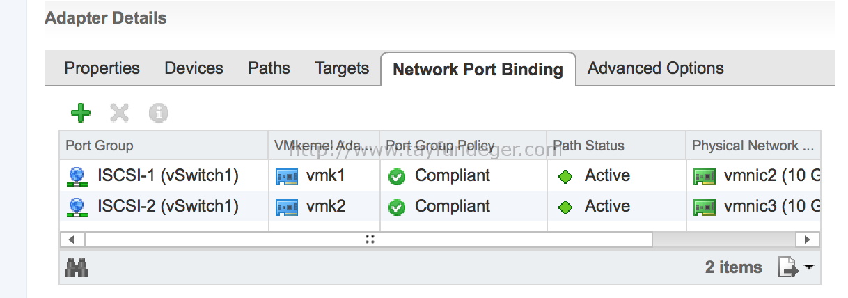
Task: Select the ISCSI-2 port group icon
Action: (77, 207)
